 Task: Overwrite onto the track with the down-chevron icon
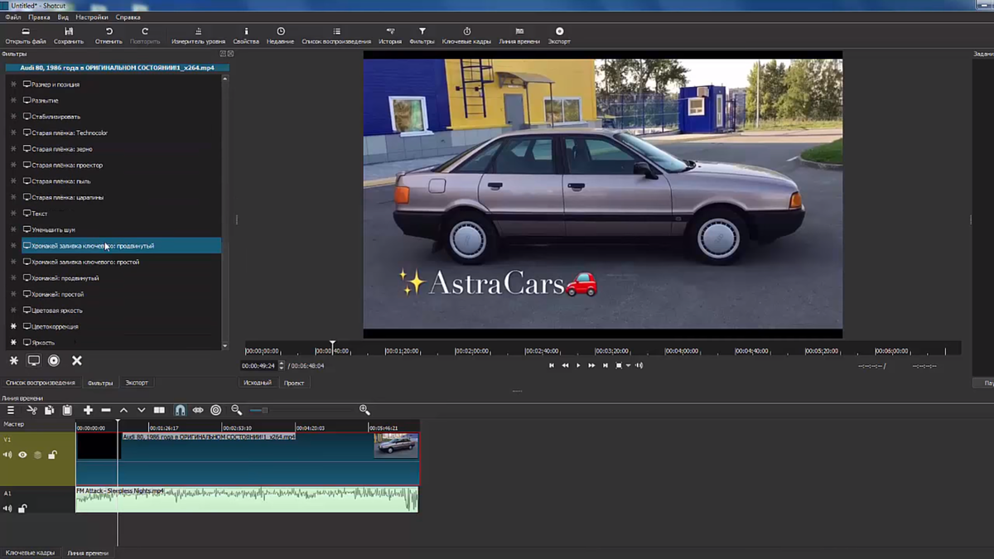click(x=142, y=410)
